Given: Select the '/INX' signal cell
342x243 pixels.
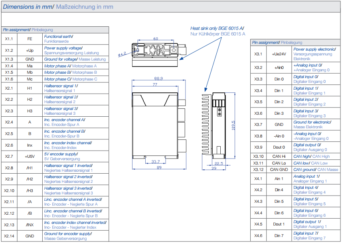Looking at the screenshot, I should tap(30, 225).
